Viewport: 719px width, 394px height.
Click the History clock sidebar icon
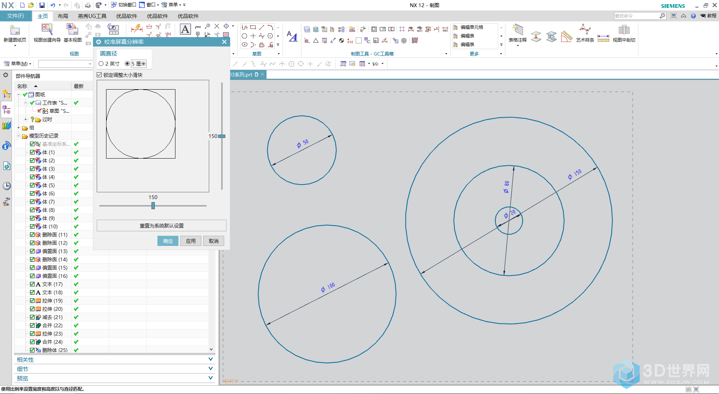click(x=7, y=186)
